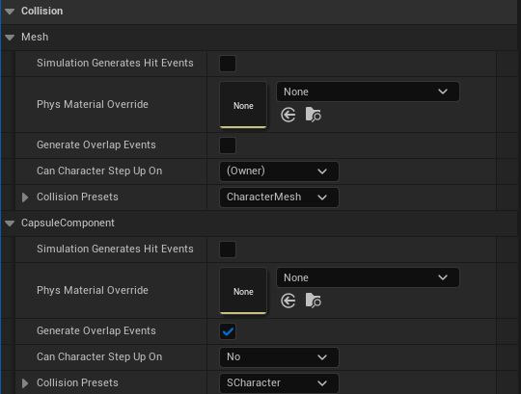Image resolution: width=521 pixels, height=394 pixels.
Task: Select Mesh Can Character Step Up On label
Action: click(x=99, y=171)
